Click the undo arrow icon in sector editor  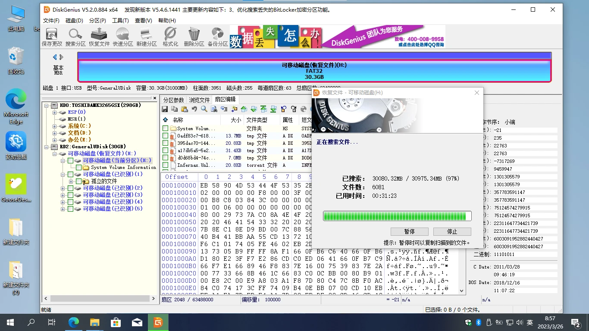194,109
